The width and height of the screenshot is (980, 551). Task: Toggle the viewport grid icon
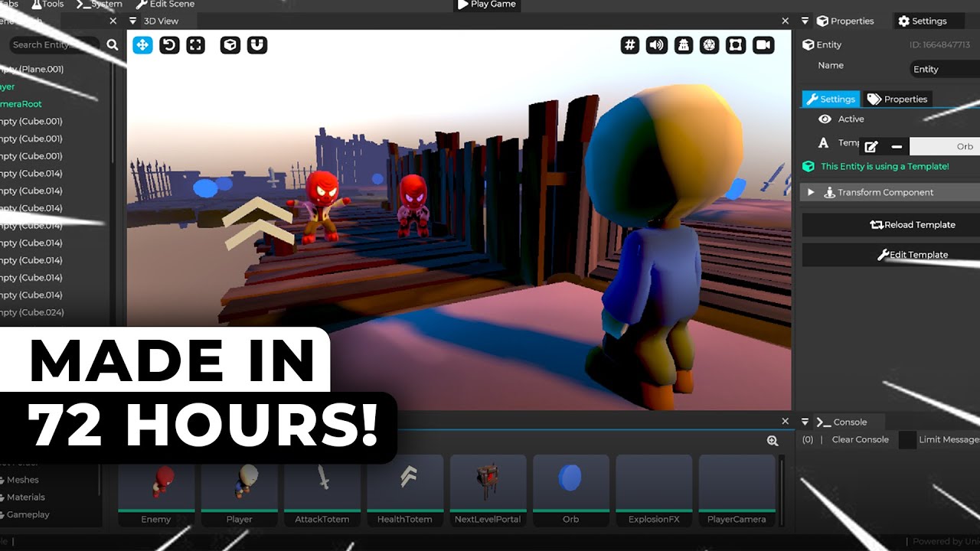click(629, 45)
